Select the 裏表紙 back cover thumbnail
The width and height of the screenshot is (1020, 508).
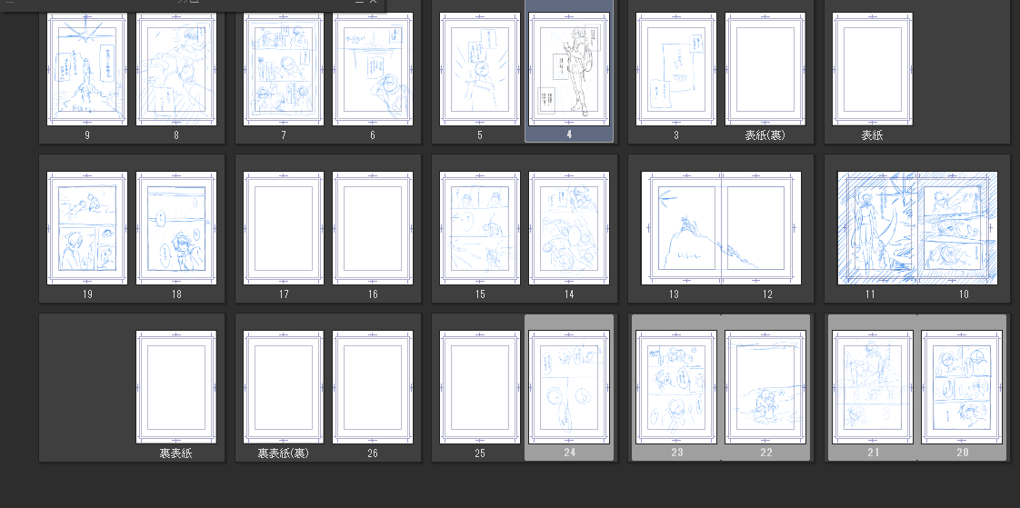pyautogui.click(x=176, y=386)
